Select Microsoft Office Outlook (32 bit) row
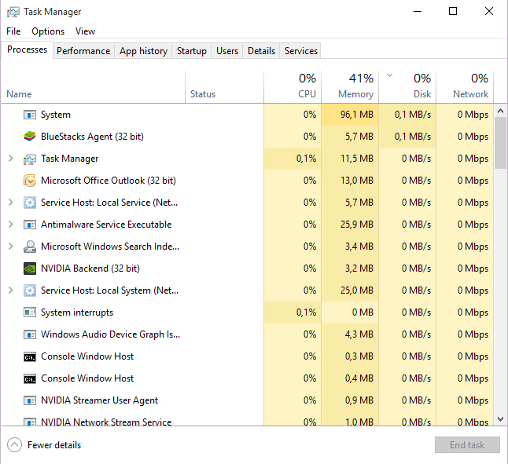This screenshot has height=464, width=508. [x=248, y=181]
